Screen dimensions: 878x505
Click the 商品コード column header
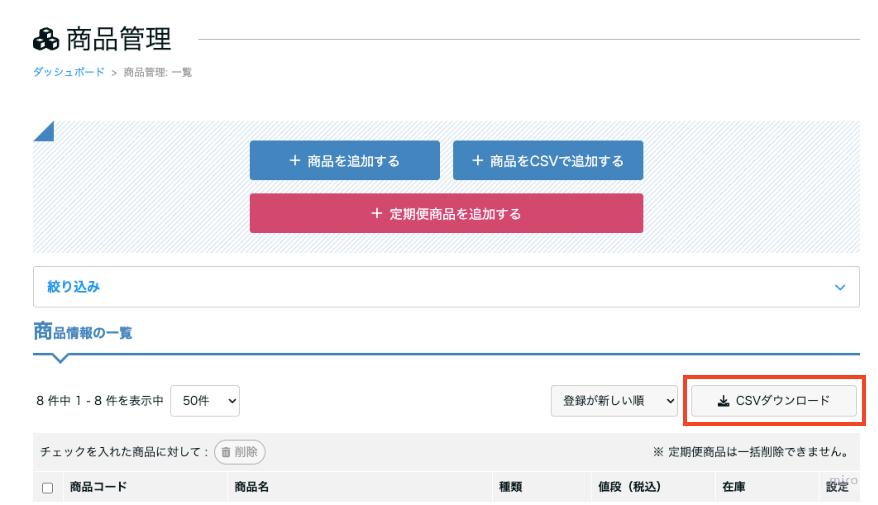[x=98, y=487]
